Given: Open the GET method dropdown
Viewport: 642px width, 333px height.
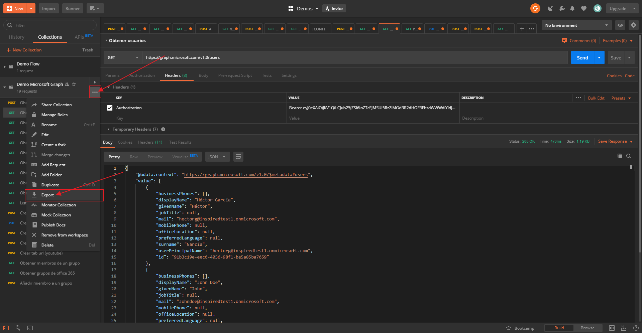Looking at the screenshot, I should (123, 57).
